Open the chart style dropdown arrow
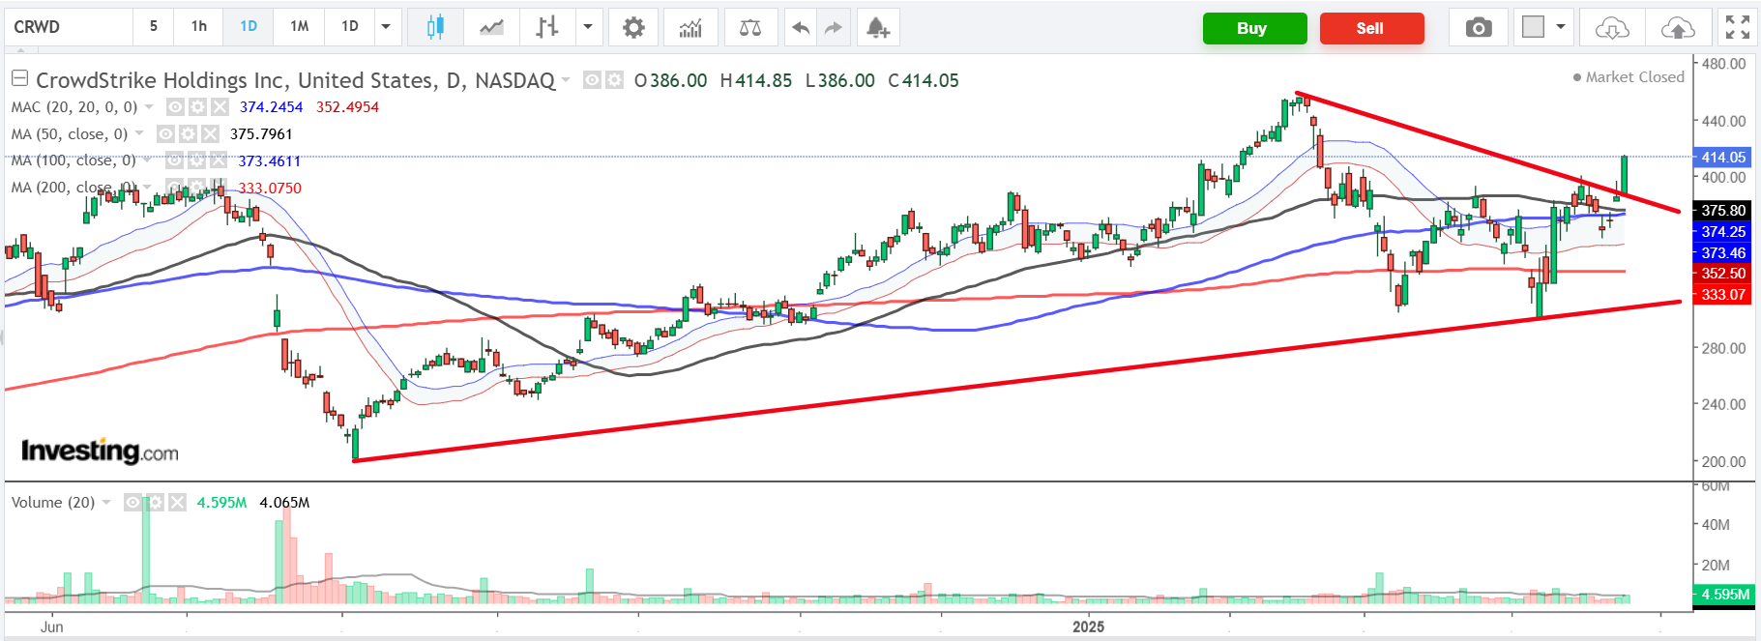1761x641 pixels. click(x=587, y=27)
